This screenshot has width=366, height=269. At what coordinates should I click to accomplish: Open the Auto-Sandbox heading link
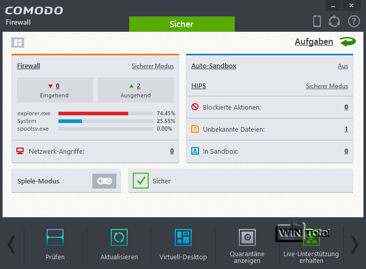tap(214, 66)
